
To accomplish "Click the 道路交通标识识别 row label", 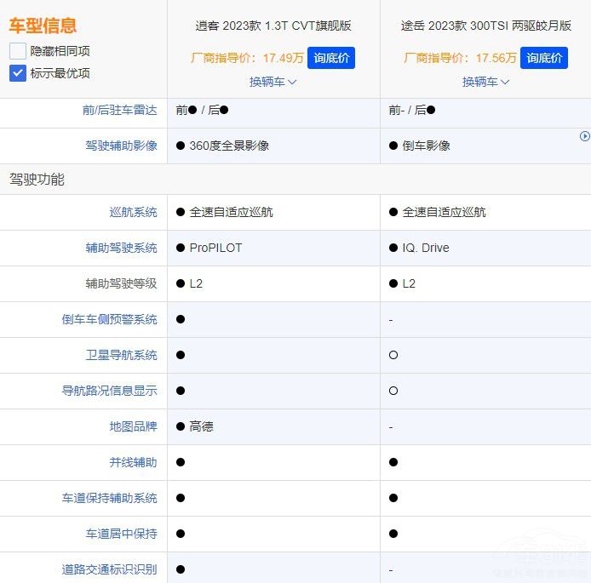I will [x=109, y=569].
